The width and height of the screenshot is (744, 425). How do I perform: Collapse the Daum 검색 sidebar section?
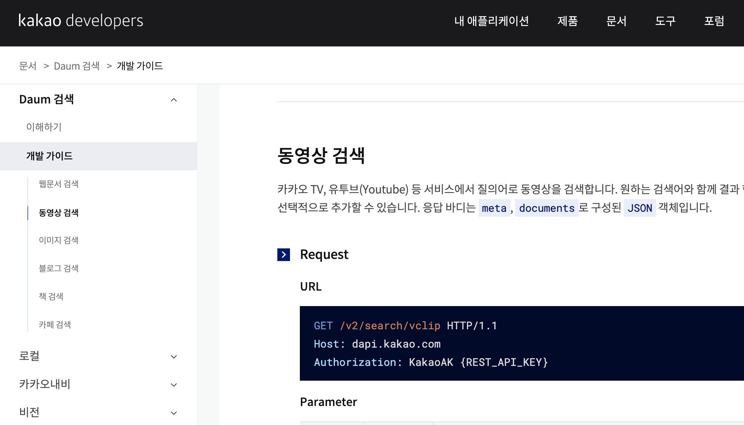click(x=174, y=100)
